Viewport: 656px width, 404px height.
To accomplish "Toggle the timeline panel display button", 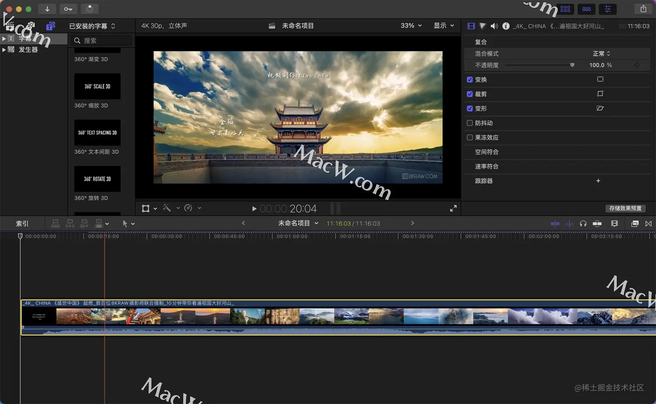I will (x=587, y=9).
